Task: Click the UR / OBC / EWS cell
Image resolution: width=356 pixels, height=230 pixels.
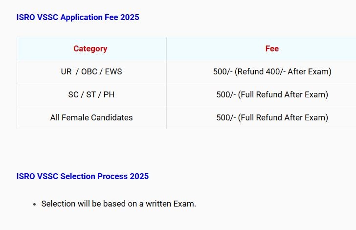Action: [91, 71]
